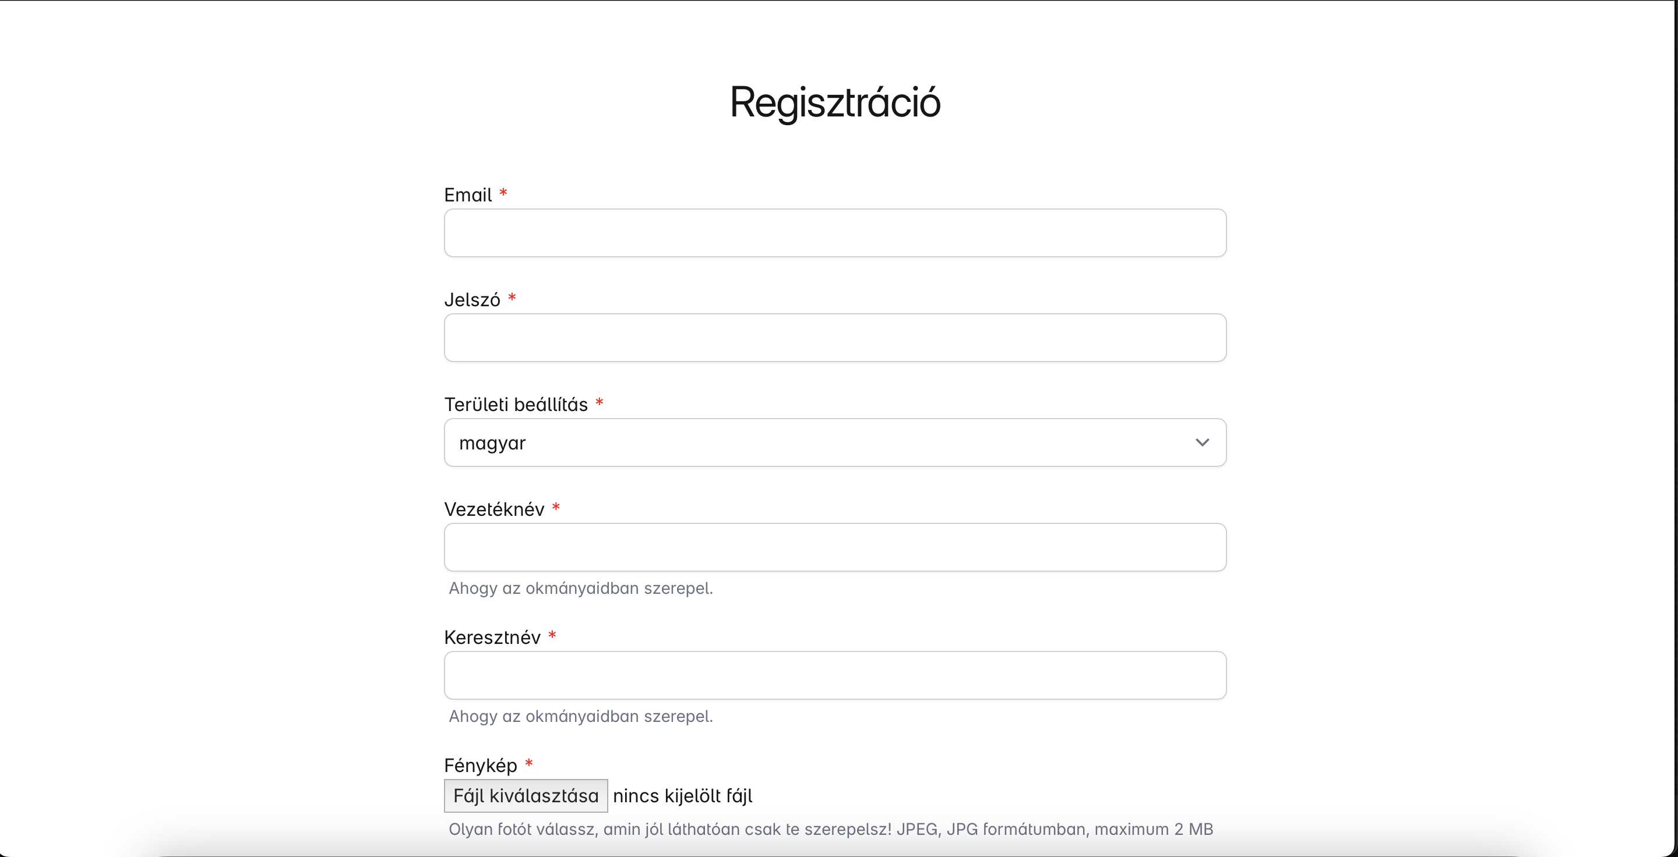
Task: Click the Területi beállítás label text
Action: pyautogui.click(x=516, y=405)
